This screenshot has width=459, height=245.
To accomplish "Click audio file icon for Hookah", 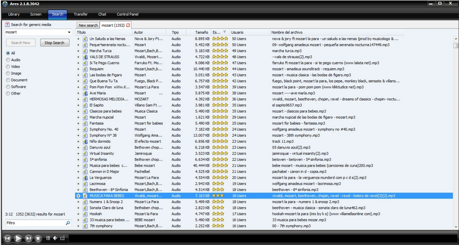I will point(85,214).
